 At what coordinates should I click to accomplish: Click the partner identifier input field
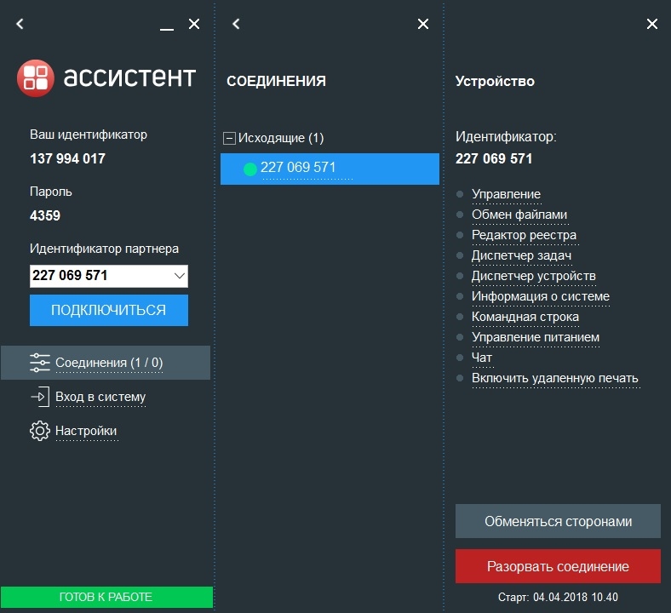tap(100, 276)
